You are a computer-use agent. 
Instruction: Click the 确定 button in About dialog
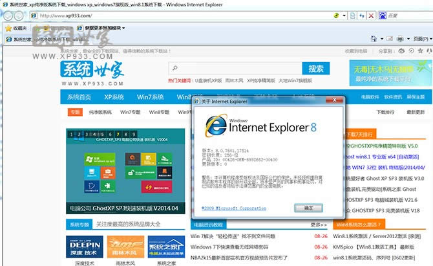tap(308, 208)
